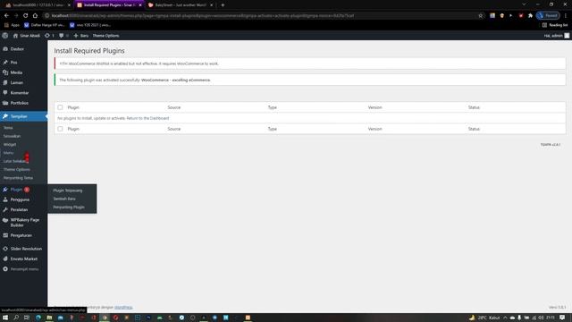Open the WordPress logo menu in admin bar
The width and height of the screenshot is (572, 322).
coord(5,36)
